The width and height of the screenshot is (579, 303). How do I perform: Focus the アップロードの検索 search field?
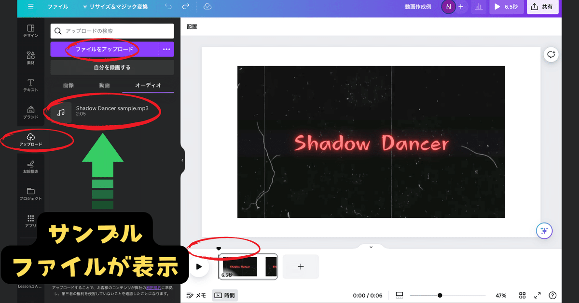click(112, 31)
